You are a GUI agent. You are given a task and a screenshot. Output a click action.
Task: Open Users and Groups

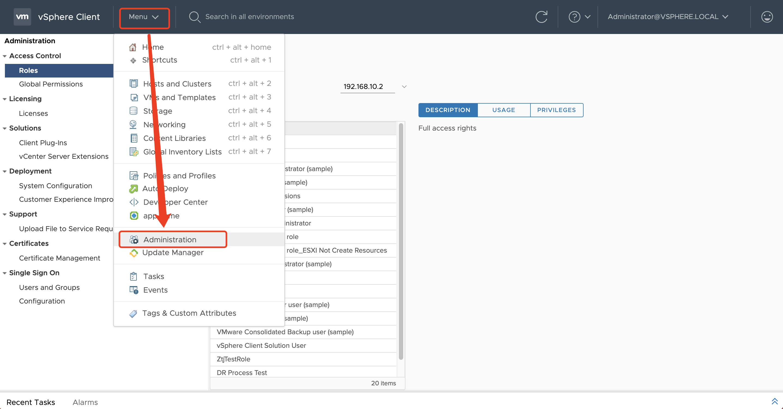[x=49, y=288]
